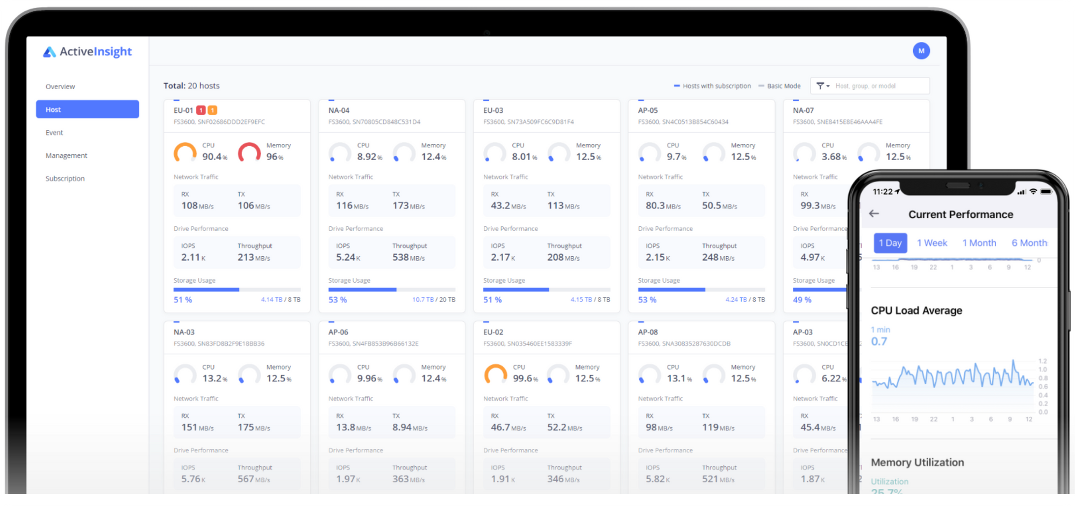Screen dimensions: 1075x506
Task: Open the filter funnel dropdown
Action: coord(823,86)
